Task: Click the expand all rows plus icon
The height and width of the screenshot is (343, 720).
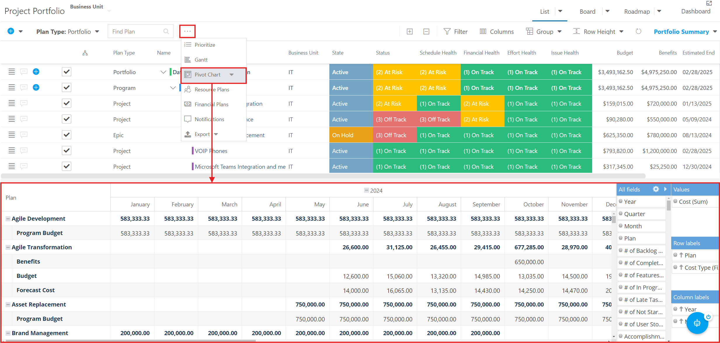Action: pos(410,32)
